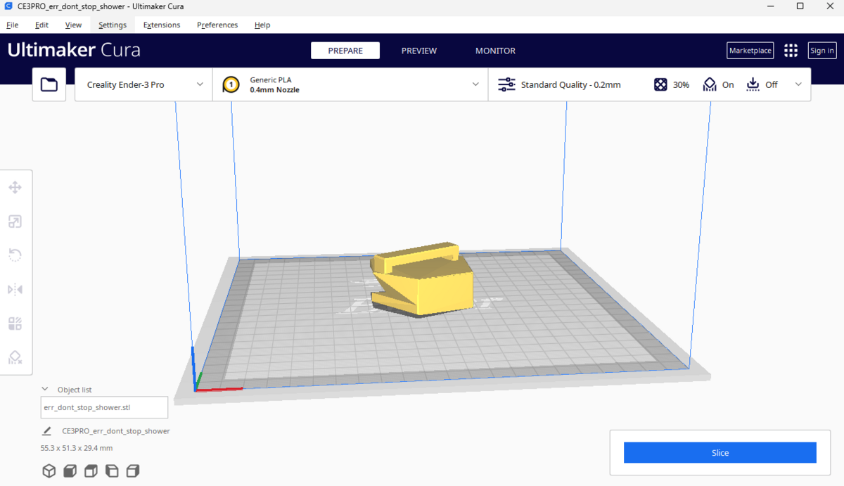Image resolution: width=844 pixels, height=486 pixels.
Task: Select the Scale tool
Action: pyautogui.click(x=15, y=222)
